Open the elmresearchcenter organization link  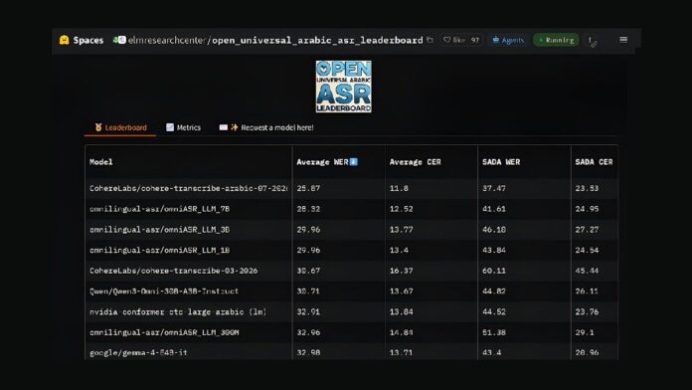tap(166, 40)
